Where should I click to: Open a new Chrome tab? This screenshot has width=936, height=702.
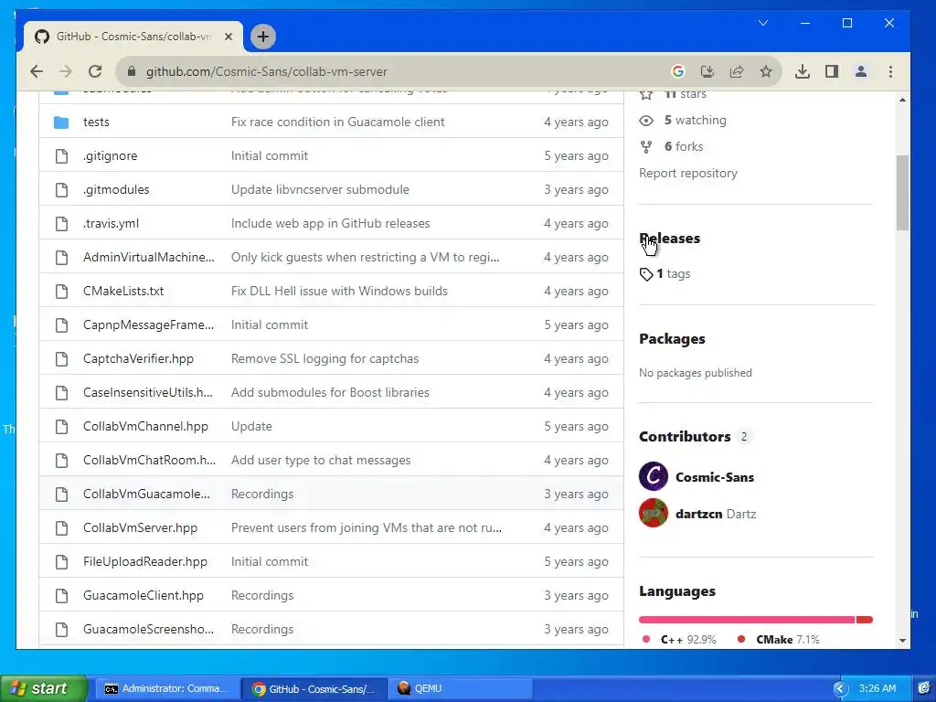click(x=263, y=37)
